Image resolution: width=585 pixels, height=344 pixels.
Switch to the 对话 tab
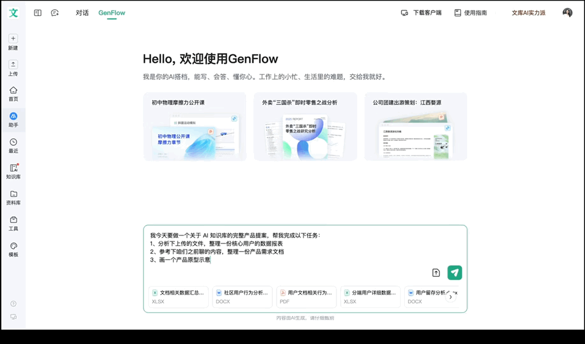pyautogui.click(x=82, y=13)
